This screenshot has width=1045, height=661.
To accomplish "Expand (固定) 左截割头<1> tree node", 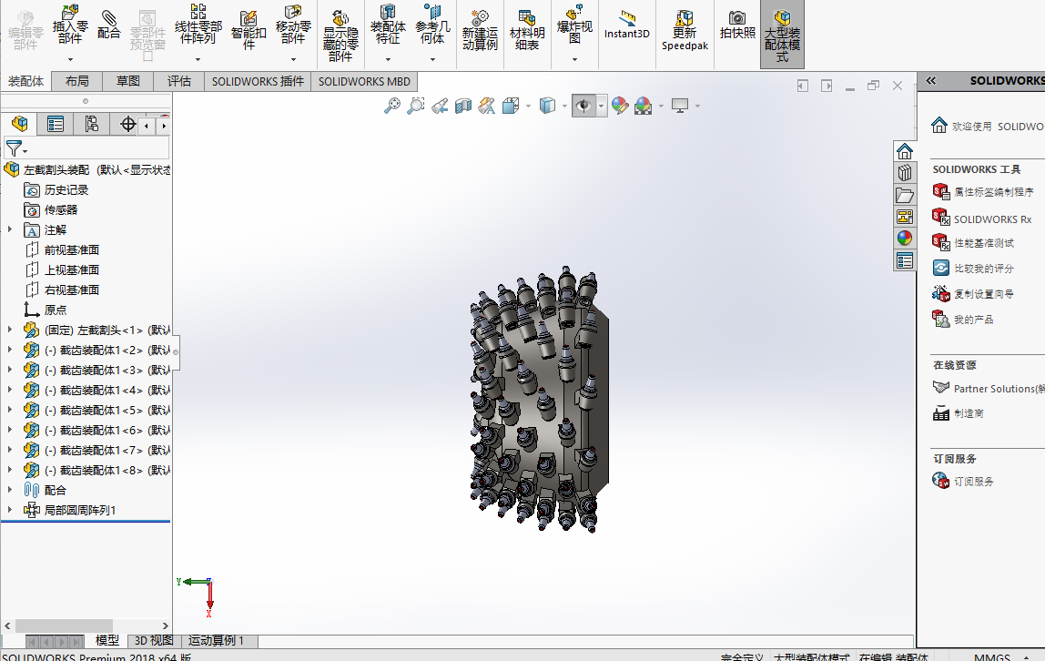I will pos(9,330).
